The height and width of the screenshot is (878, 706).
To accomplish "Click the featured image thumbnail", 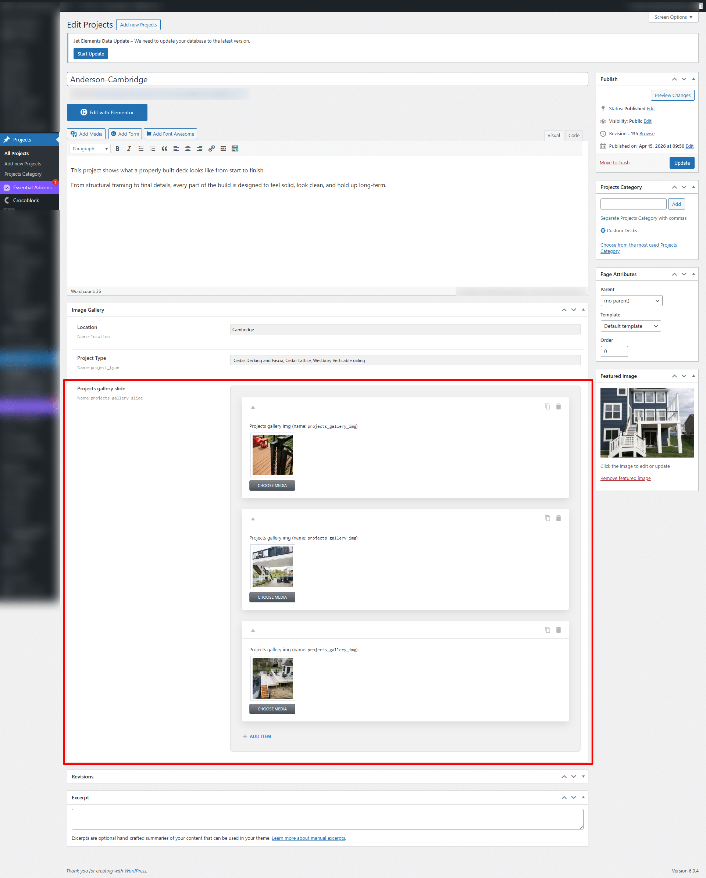I will point(646,422).
